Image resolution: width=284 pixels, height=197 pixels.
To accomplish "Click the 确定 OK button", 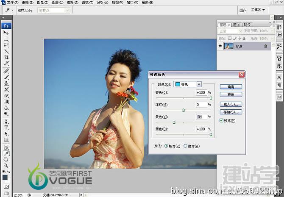I will click(231, 87).
